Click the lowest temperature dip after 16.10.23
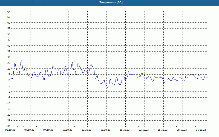The height and width of the screenshot is (137, 219). click(x=108, y=87)
